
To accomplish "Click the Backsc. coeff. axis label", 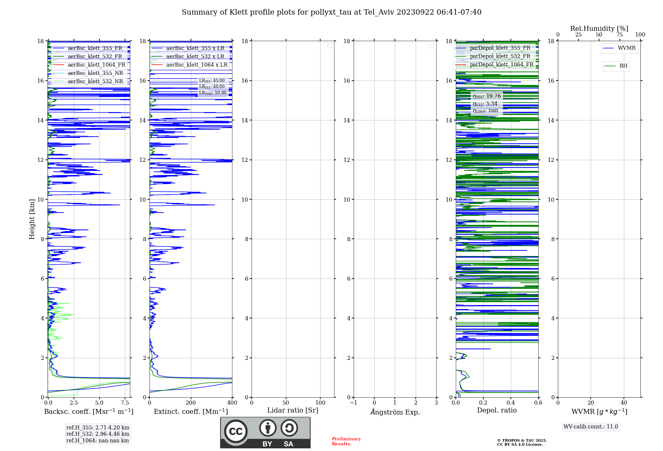I will click(x=89, y=412).
